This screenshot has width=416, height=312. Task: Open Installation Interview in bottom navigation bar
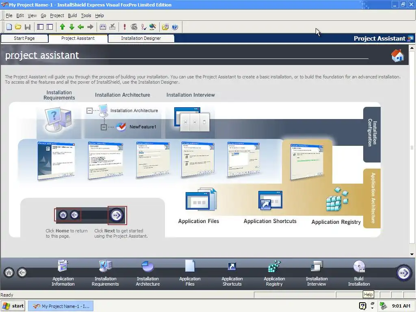(317, 273)
